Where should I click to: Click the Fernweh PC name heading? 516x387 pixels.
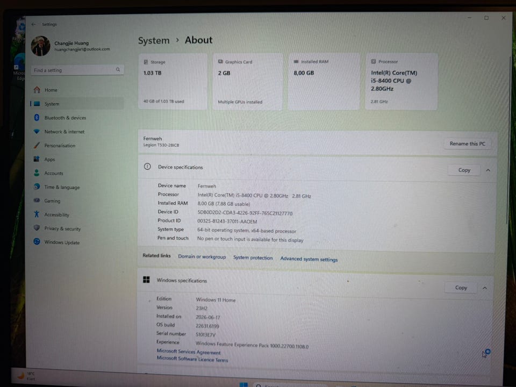[x=152, y=139]
